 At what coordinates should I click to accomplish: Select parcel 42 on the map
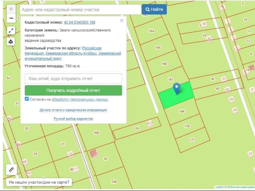[212, 79]
